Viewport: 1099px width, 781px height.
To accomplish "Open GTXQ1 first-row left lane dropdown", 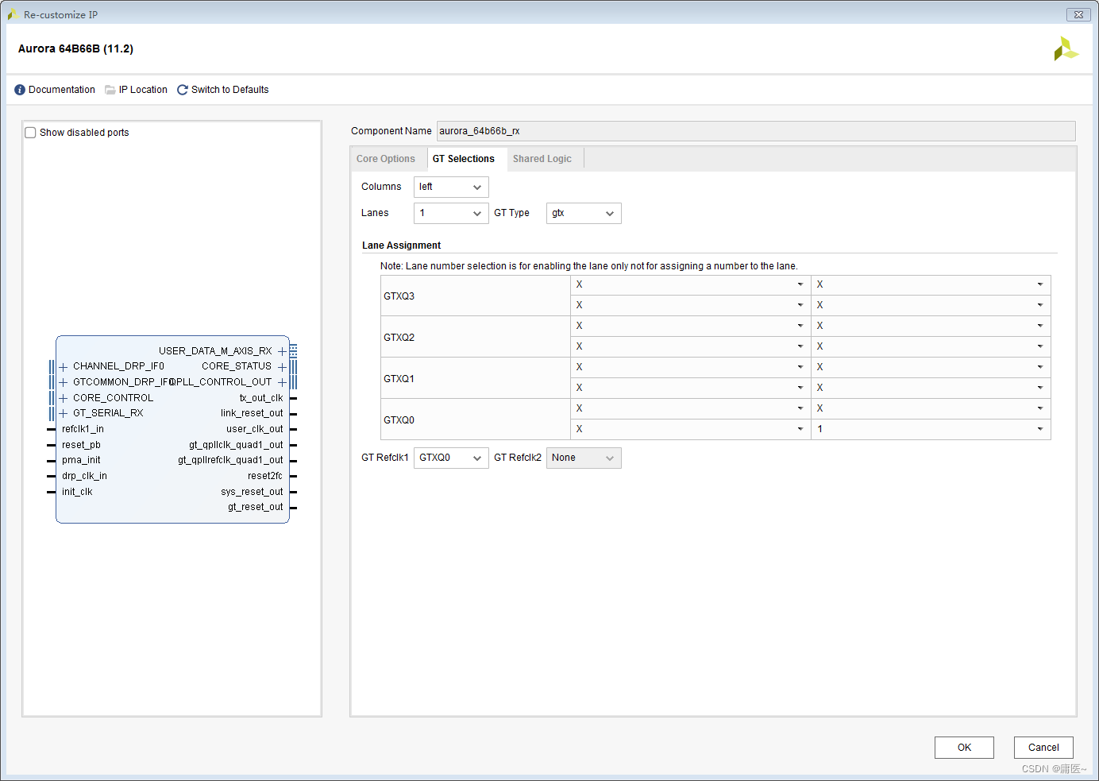I will (x=690, y=367).
